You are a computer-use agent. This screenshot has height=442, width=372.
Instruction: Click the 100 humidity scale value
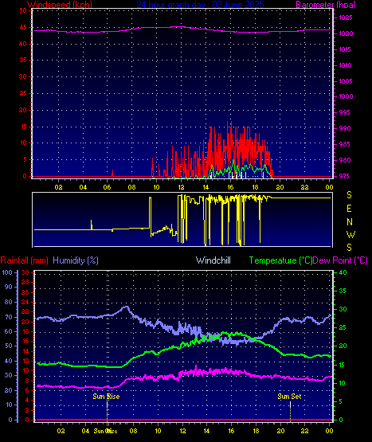click(x=7, y=272)
